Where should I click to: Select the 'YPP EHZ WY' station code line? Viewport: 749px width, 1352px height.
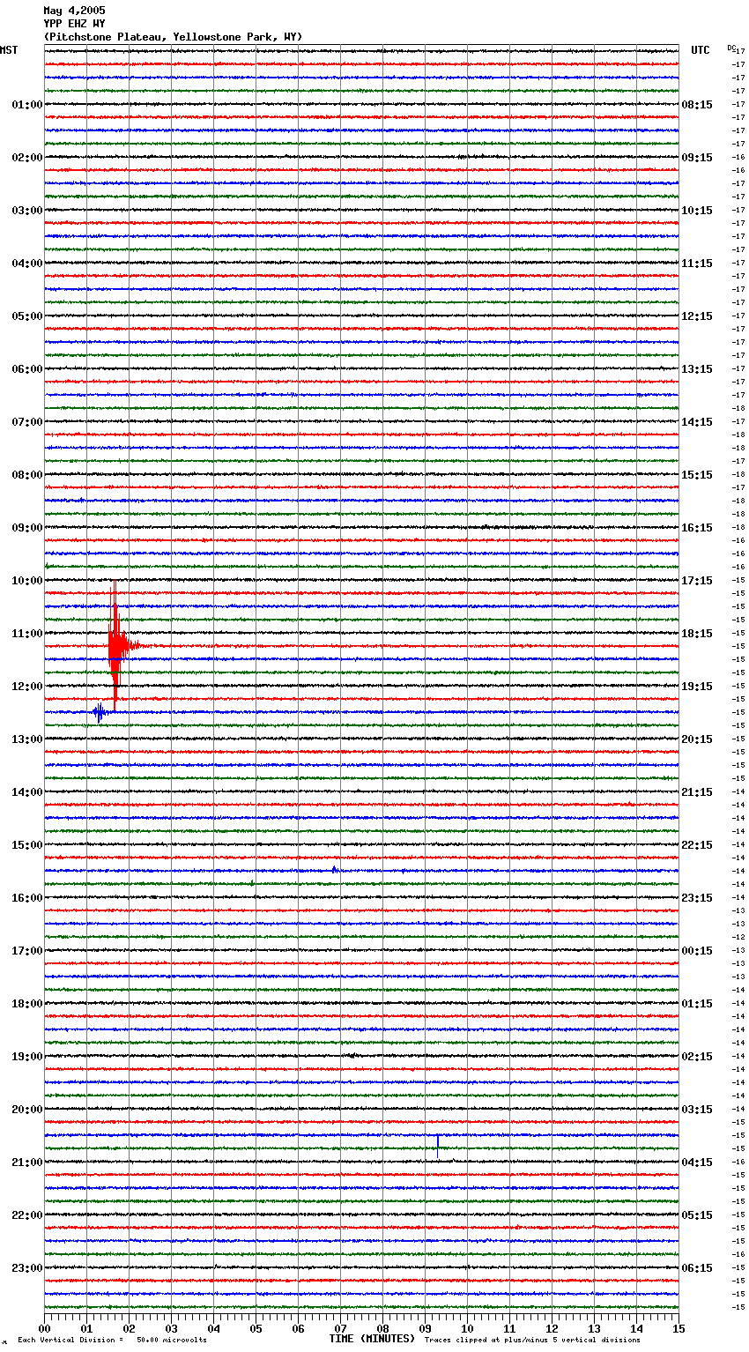[x=74, y=24]
